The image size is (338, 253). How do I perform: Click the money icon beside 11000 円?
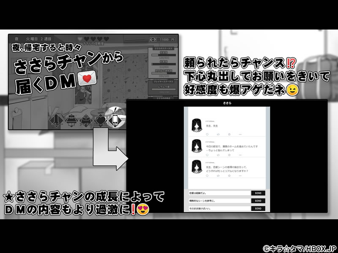(153, 40)
